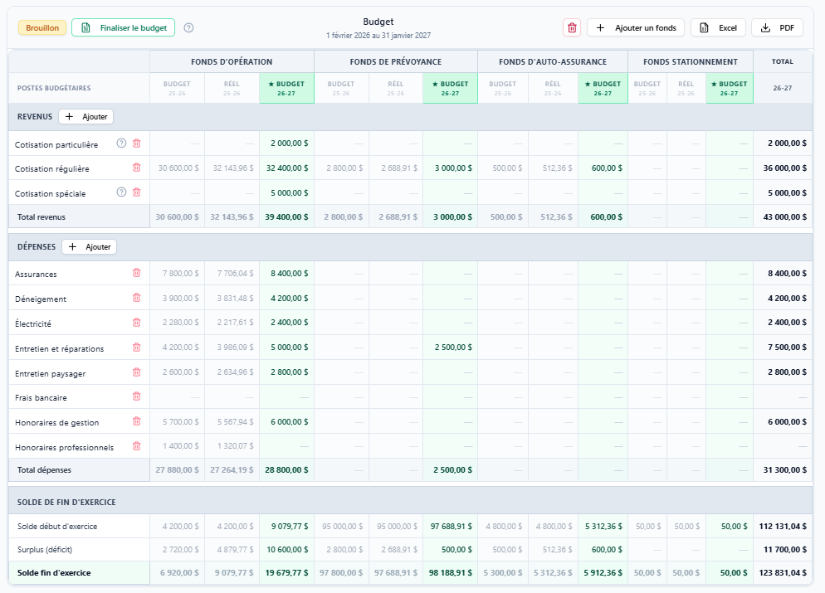The height and width of the screenshot is (593, 825).
Task: Export the budget to Excel
Action: pos(718,28)
